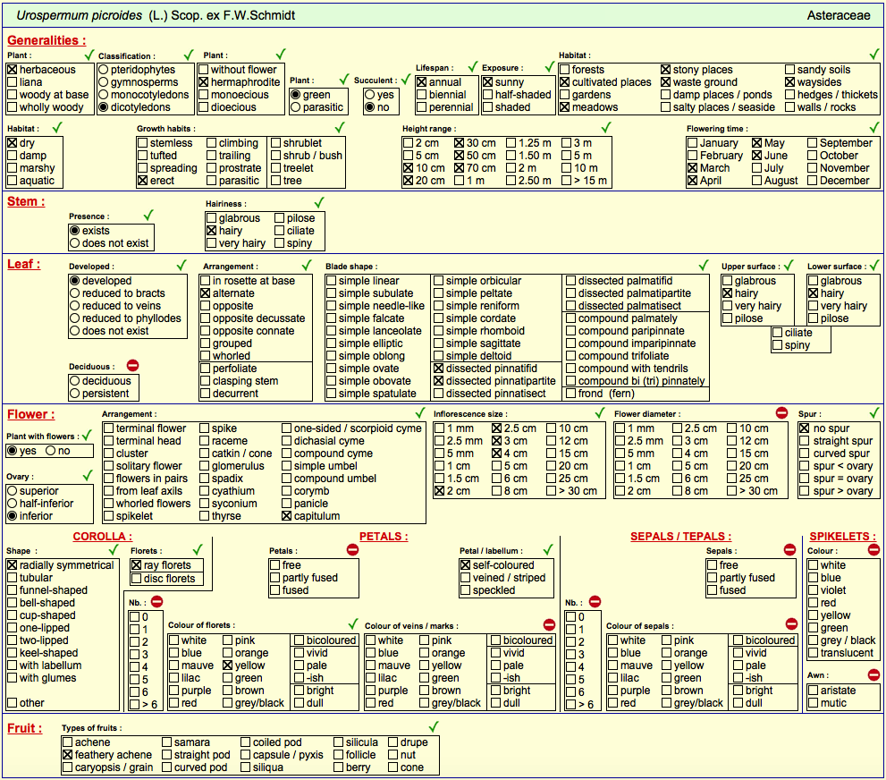
Task: Click the green checkmark beside Ovary
Action: click(x=88, y=475)
